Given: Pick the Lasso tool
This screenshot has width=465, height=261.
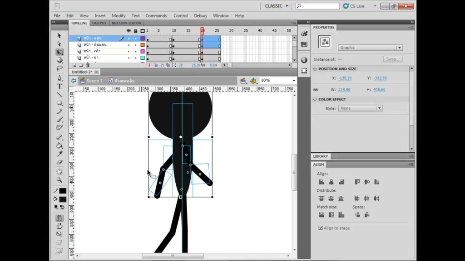Looking at the screenshot, I should [x=59, y=68].
